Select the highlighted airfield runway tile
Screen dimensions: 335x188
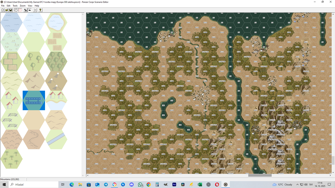coord(34,100)
